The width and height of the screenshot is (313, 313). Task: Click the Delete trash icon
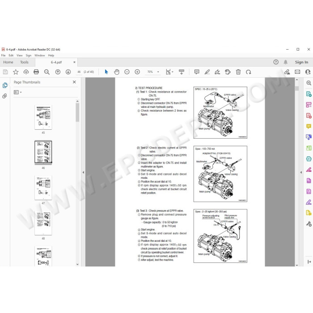(238, 72)
